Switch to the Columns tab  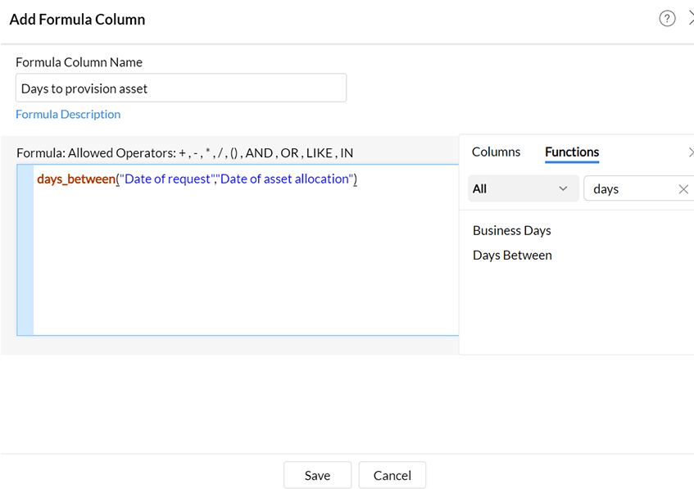click(496, 152)
